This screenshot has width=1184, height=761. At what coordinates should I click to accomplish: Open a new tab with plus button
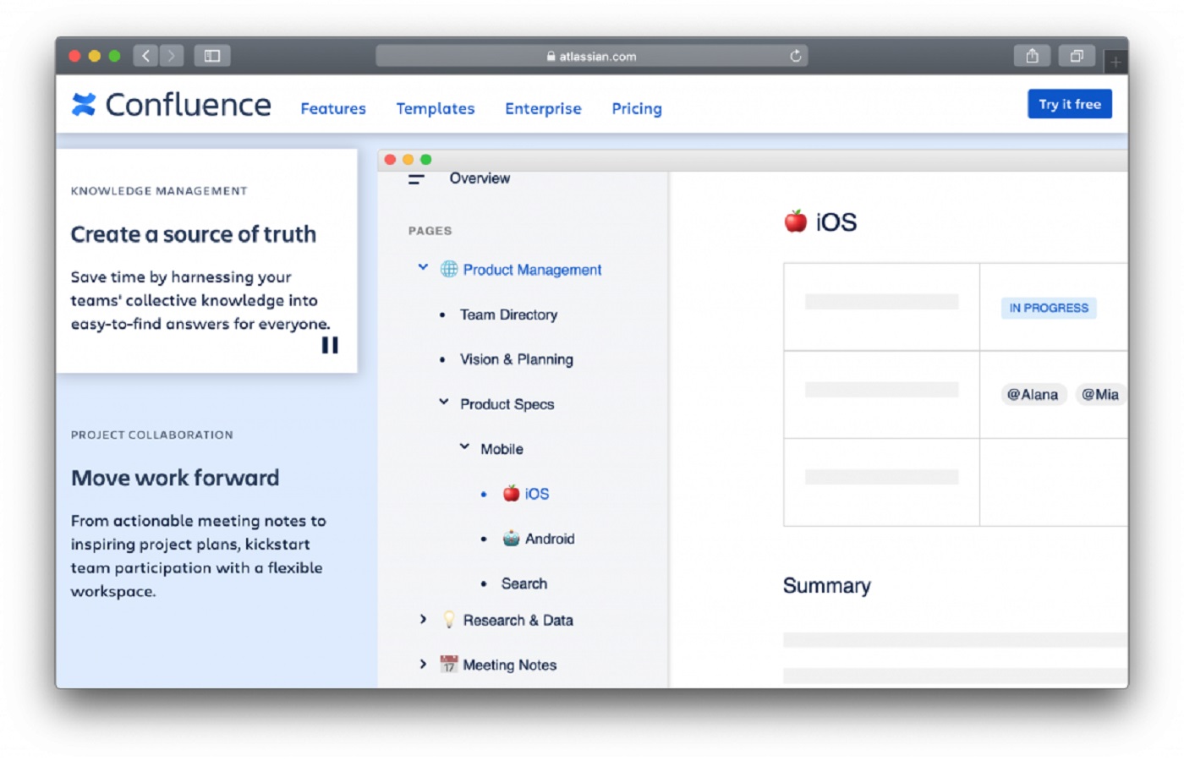pyautogui.click(x=1115, y=61)
